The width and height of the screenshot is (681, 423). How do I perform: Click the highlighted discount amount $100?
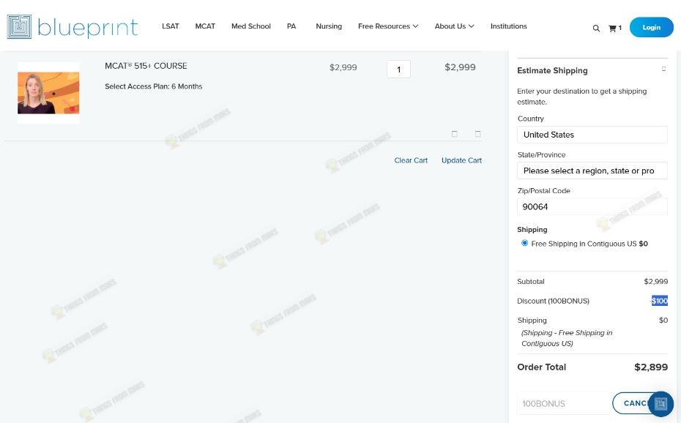pyautogui.click(x=659, y=301)
